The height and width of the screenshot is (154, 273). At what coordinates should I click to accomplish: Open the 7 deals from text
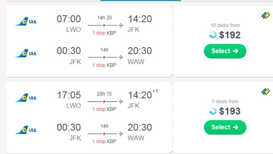point(225,101)
